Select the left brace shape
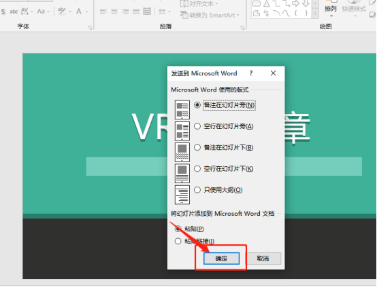The height and width of the screenshot is (287, 377). click(x=296, y=13)
